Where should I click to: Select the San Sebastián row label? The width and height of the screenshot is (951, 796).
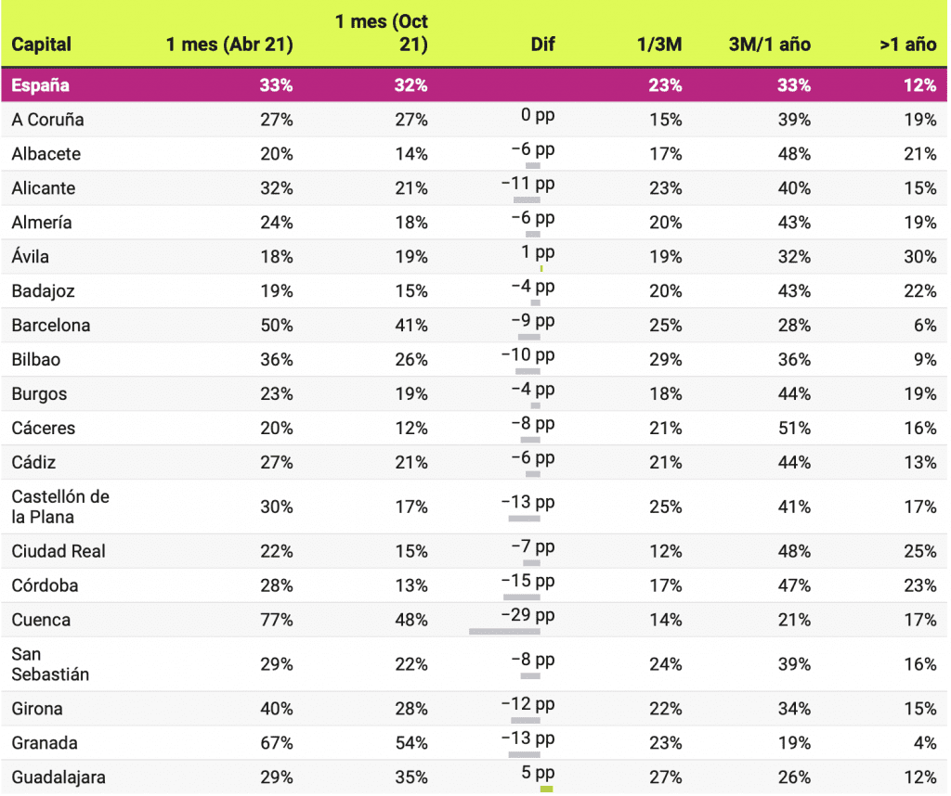click(x=50, y=664)
